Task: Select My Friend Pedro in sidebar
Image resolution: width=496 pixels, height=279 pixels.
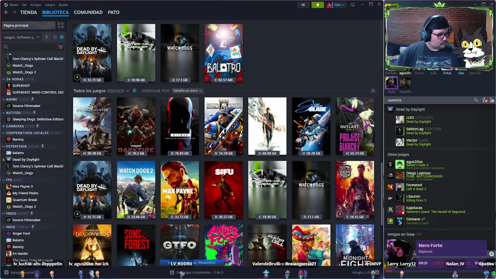Action: coord(25,193)
